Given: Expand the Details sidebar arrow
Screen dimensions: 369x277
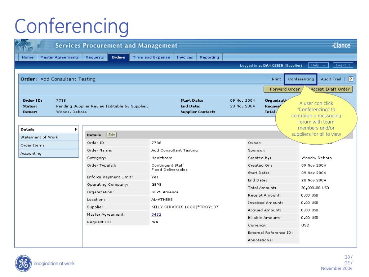Looking at the screenshot, I should coord(76,129).
